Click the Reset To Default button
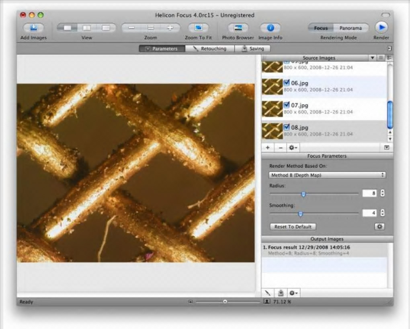Screen dimensions: 410x329 pyautogui.click(x=293, y=227)
